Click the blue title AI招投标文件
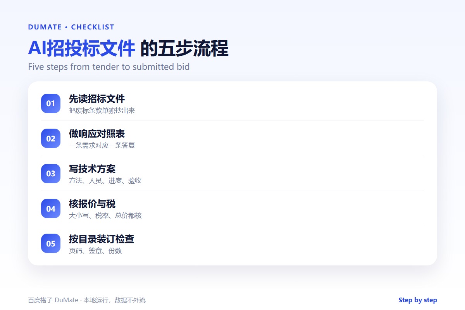 [x=82, y=48]
